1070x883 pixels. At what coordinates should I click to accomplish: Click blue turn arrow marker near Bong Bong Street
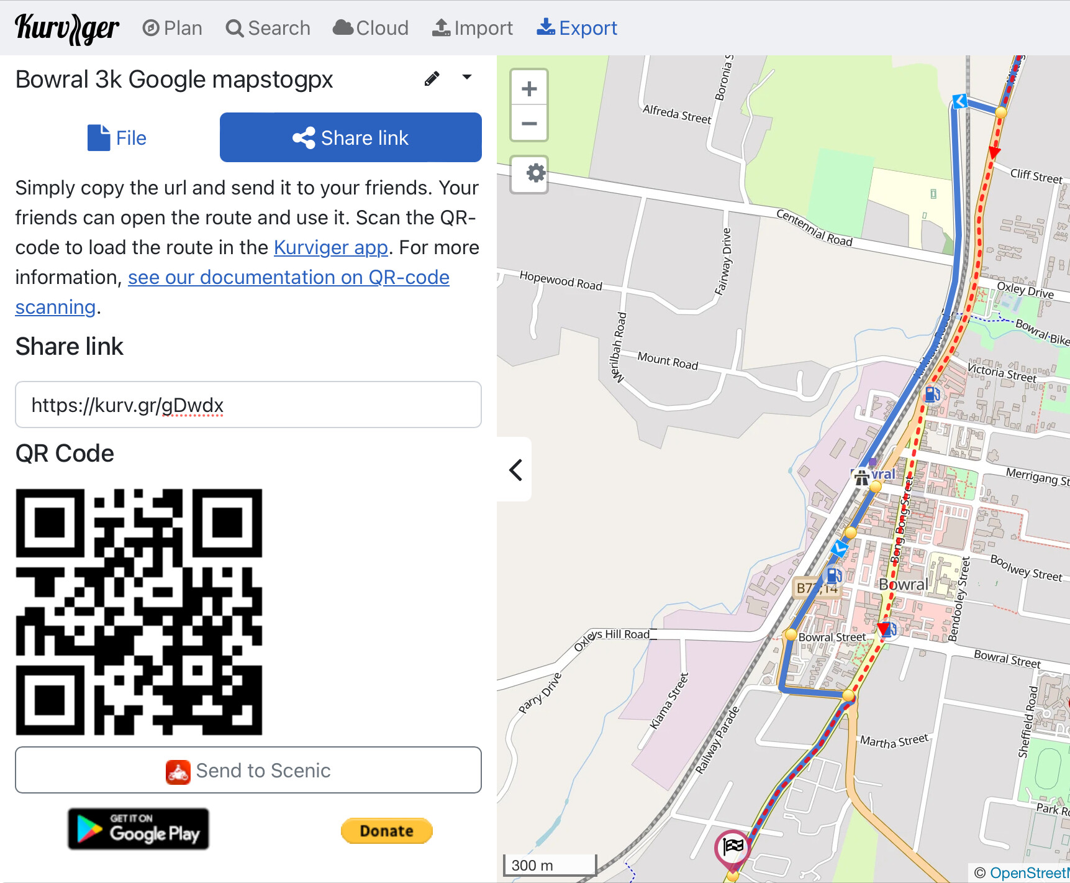pyautogui.click(x=839, y=547)
